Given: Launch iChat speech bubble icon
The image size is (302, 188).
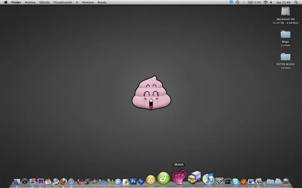Looking at the screenshot, I should (118, 181).
